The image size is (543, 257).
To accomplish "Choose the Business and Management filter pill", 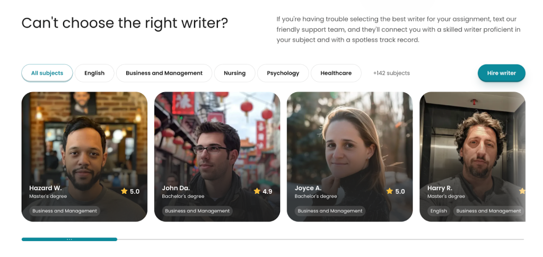I will (x=164, y=73).
